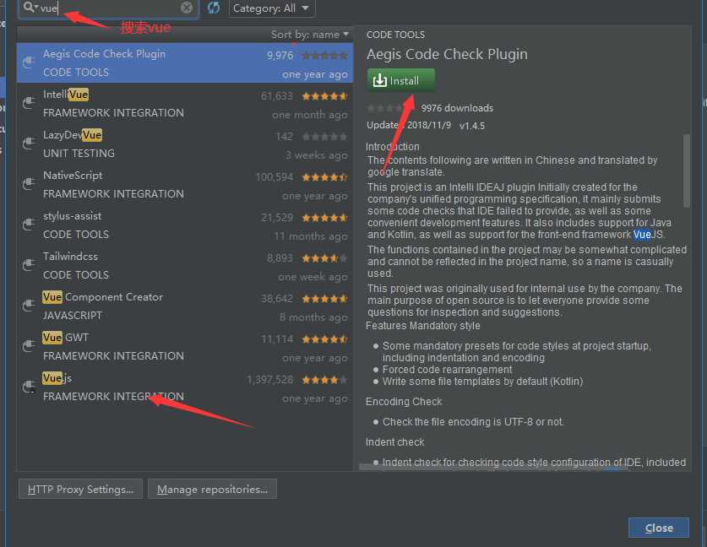Select the LazyDevVue plugin
The width and height of the screenshot is (707, 547).
(184, 144)
